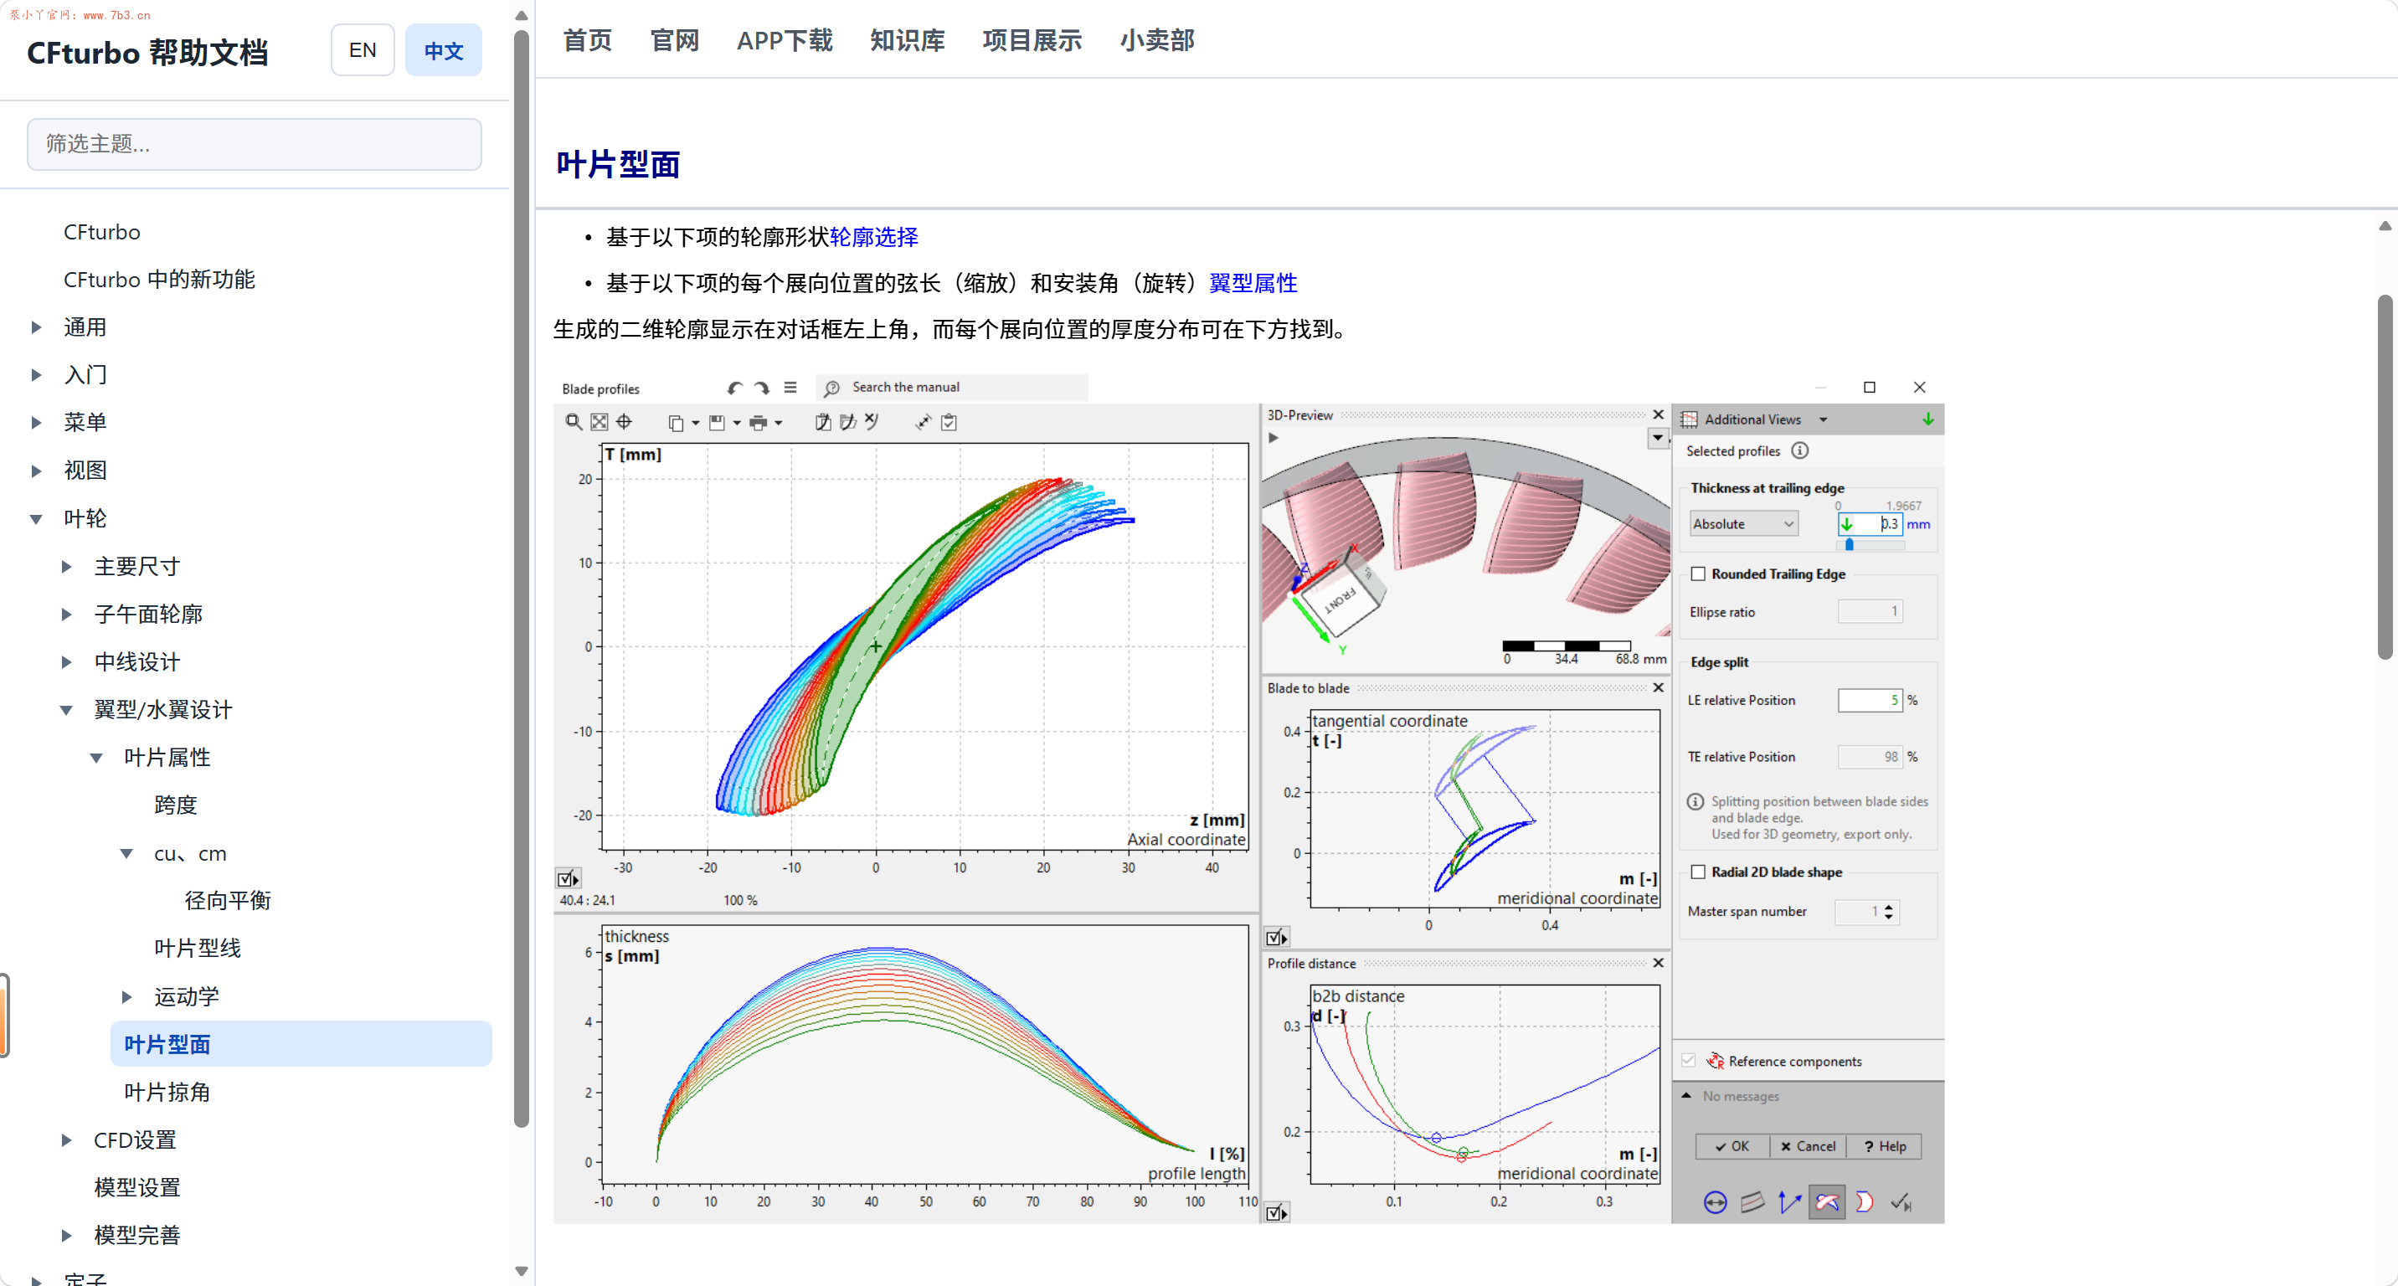Click the green arrow in Additional Views header
The height and width of the screenshot is (1286, 2398).
[x=1928, y=419]
